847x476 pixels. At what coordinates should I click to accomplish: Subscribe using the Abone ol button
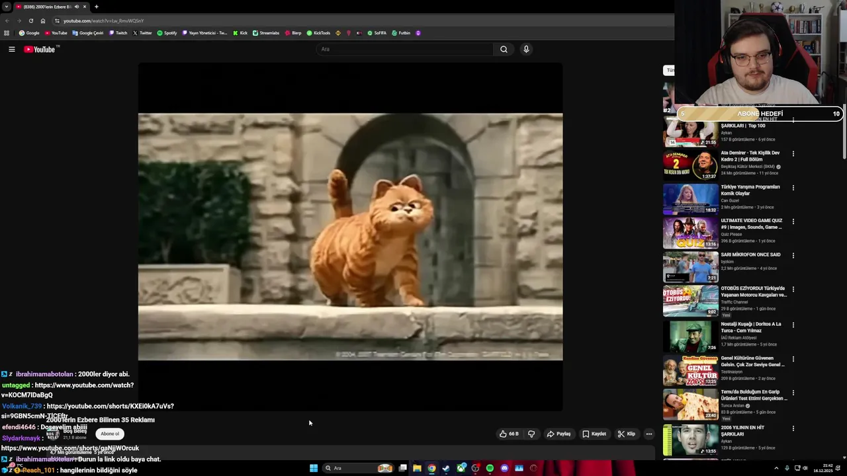110,434
